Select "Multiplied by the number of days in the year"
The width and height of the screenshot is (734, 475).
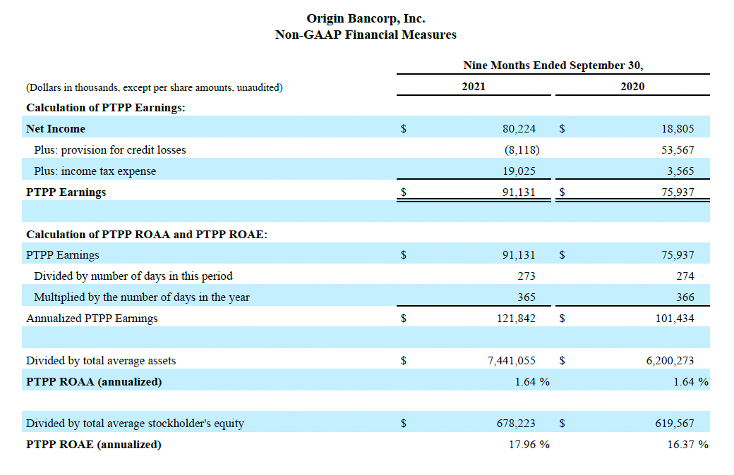tap(142, 297)
